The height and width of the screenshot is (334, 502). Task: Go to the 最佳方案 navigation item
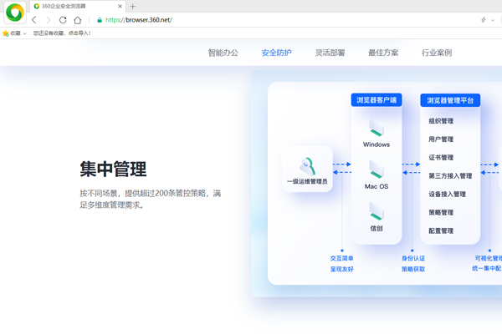383,53
